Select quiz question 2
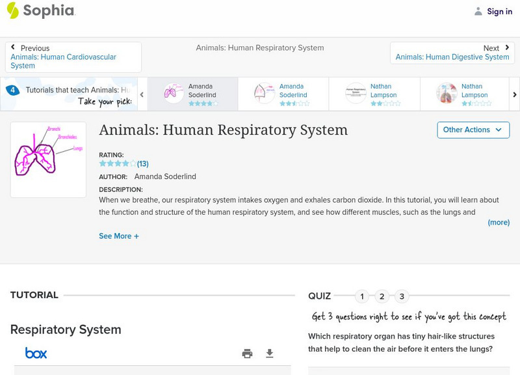Viewport: 520px width, 375px height. (x=382, y=296)
